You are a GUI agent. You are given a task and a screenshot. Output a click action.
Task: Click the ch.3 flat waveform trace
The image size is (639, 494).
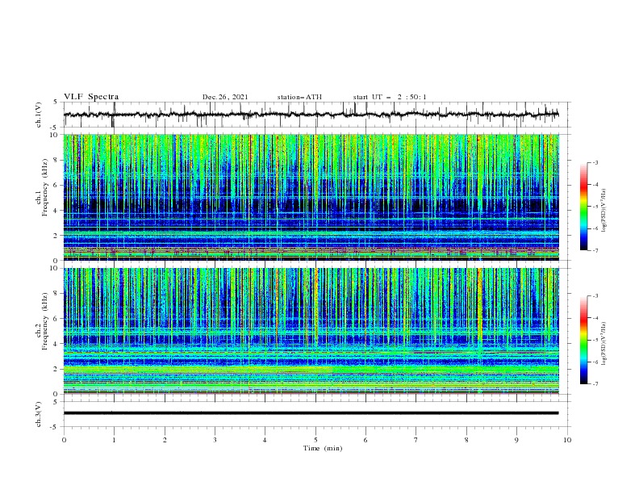(x=311, y=413)
